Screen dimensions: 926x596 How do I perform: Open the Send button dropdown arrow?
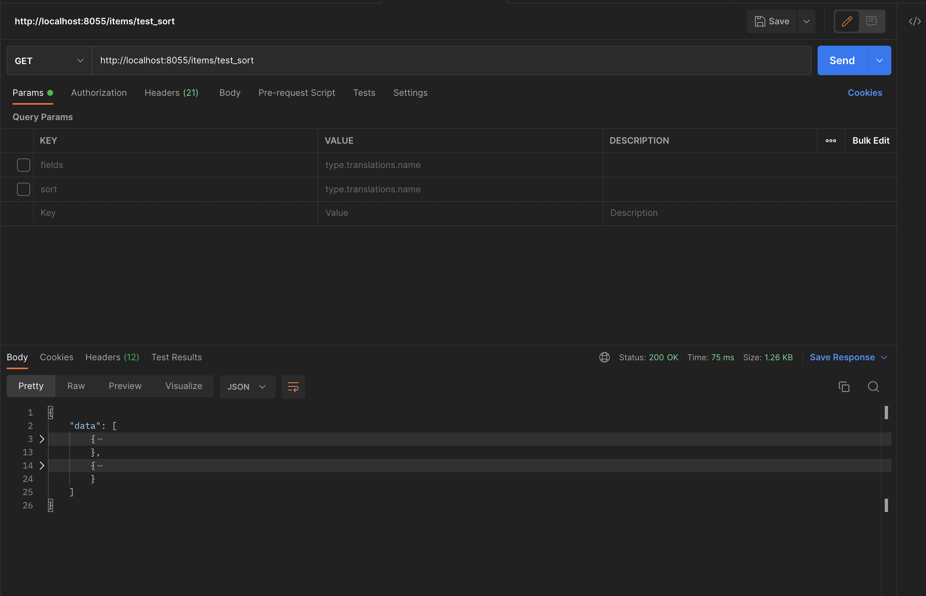pyautogui.click(x=880, y=60)
